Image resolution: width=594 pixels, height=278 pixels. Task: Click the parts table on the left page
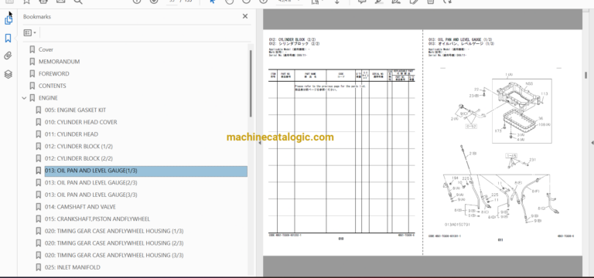point(342,151)
